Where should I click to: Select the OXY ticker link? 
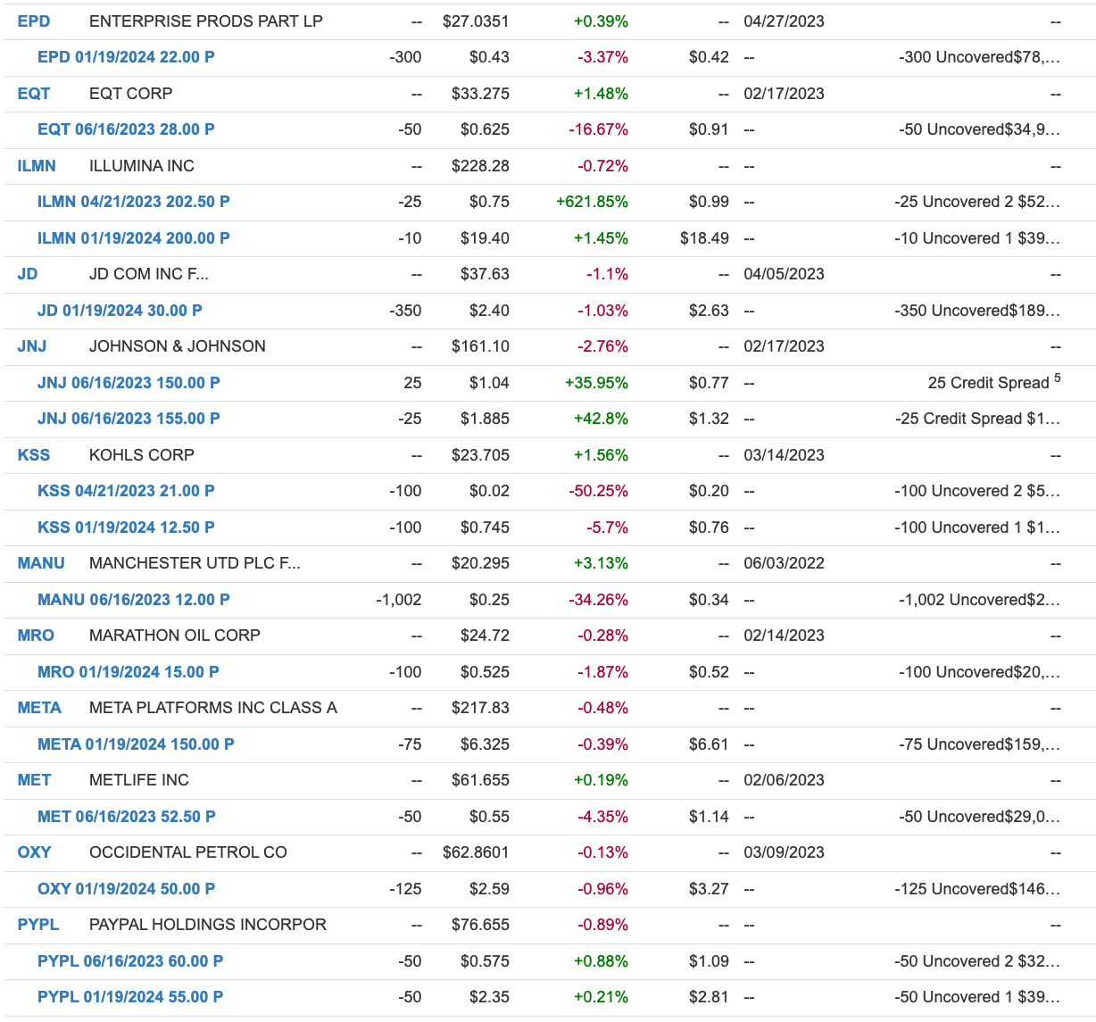(34, 852)
